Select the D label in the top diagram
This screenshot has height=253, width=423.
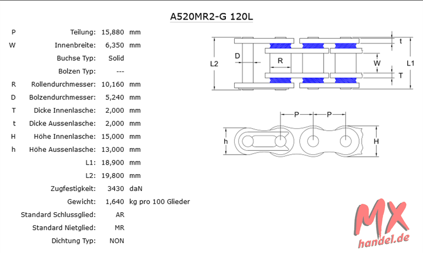click(237, 56)
